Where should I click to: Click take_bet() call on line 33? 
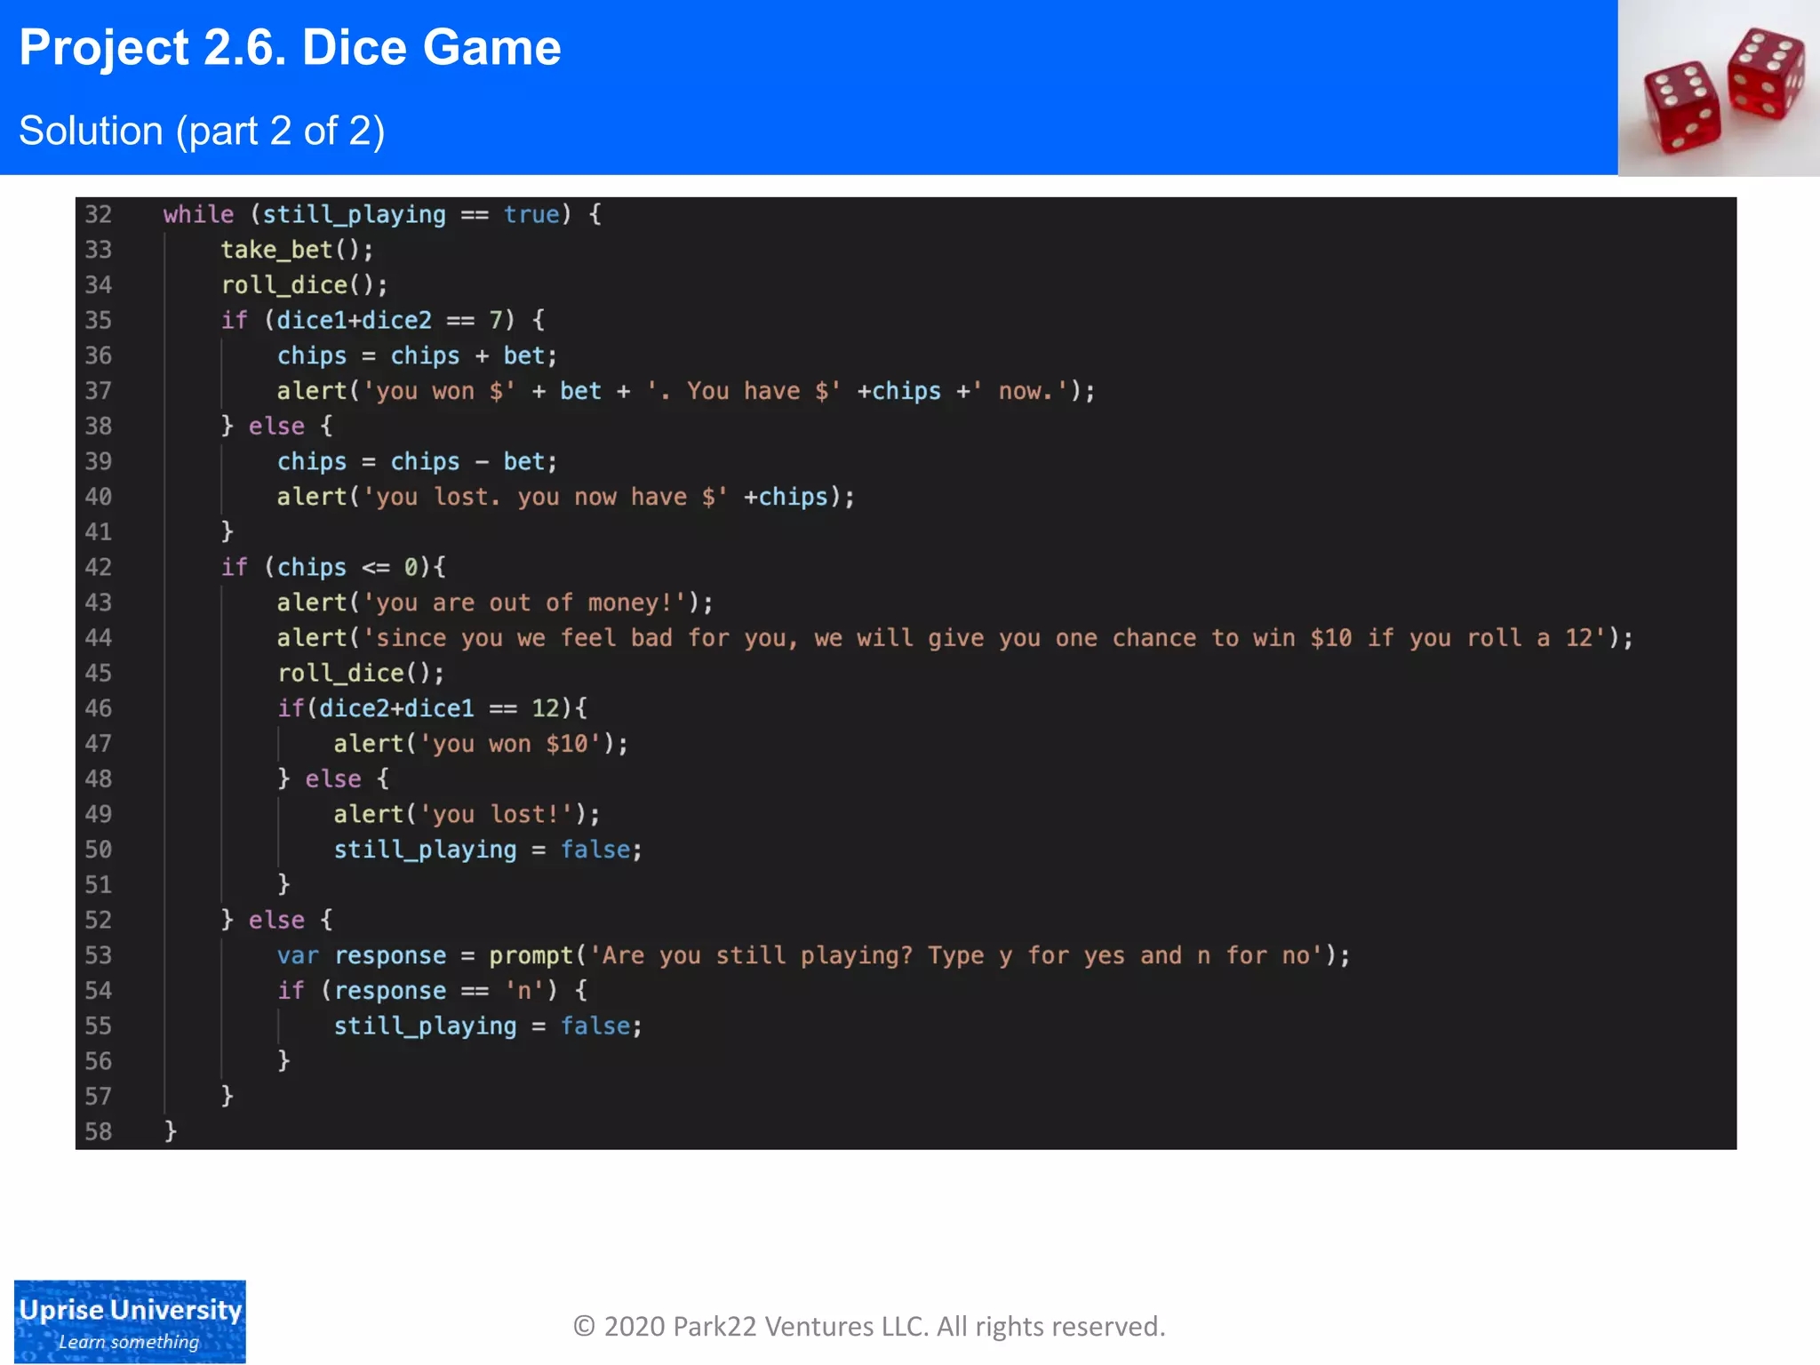pyautogui.click(x=297, y=250)
